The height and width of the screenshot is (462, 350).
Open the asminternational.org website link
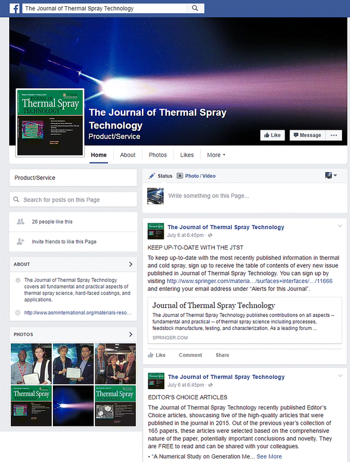(x=78, y=313)
